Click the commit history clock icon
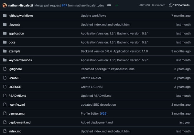 [171, 5]
